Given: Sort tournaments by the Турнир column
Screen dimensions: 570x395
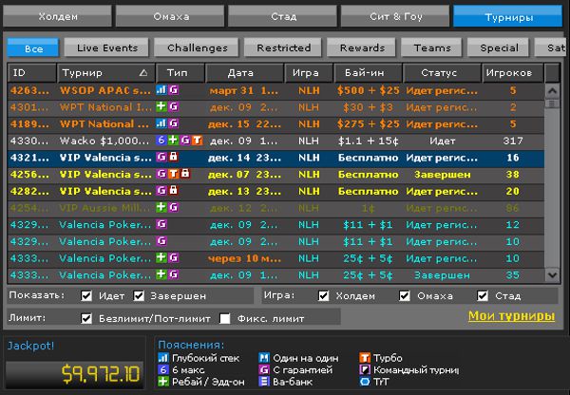Looking at the screenshot, I should [x=104, y=72].
